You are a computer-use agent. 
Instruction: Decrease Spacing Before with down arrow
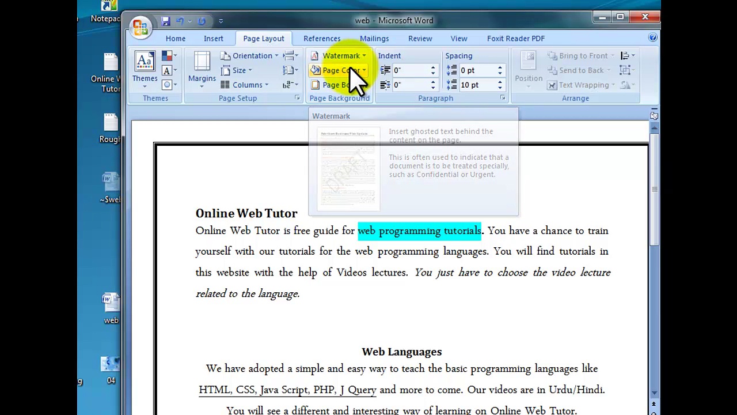pyautogui.click(x=500, y=73)
